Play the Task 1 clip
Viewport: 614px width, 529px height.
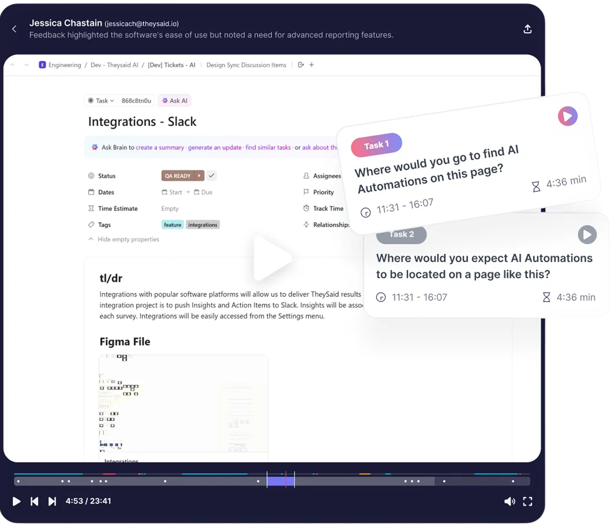coord(568,116)
